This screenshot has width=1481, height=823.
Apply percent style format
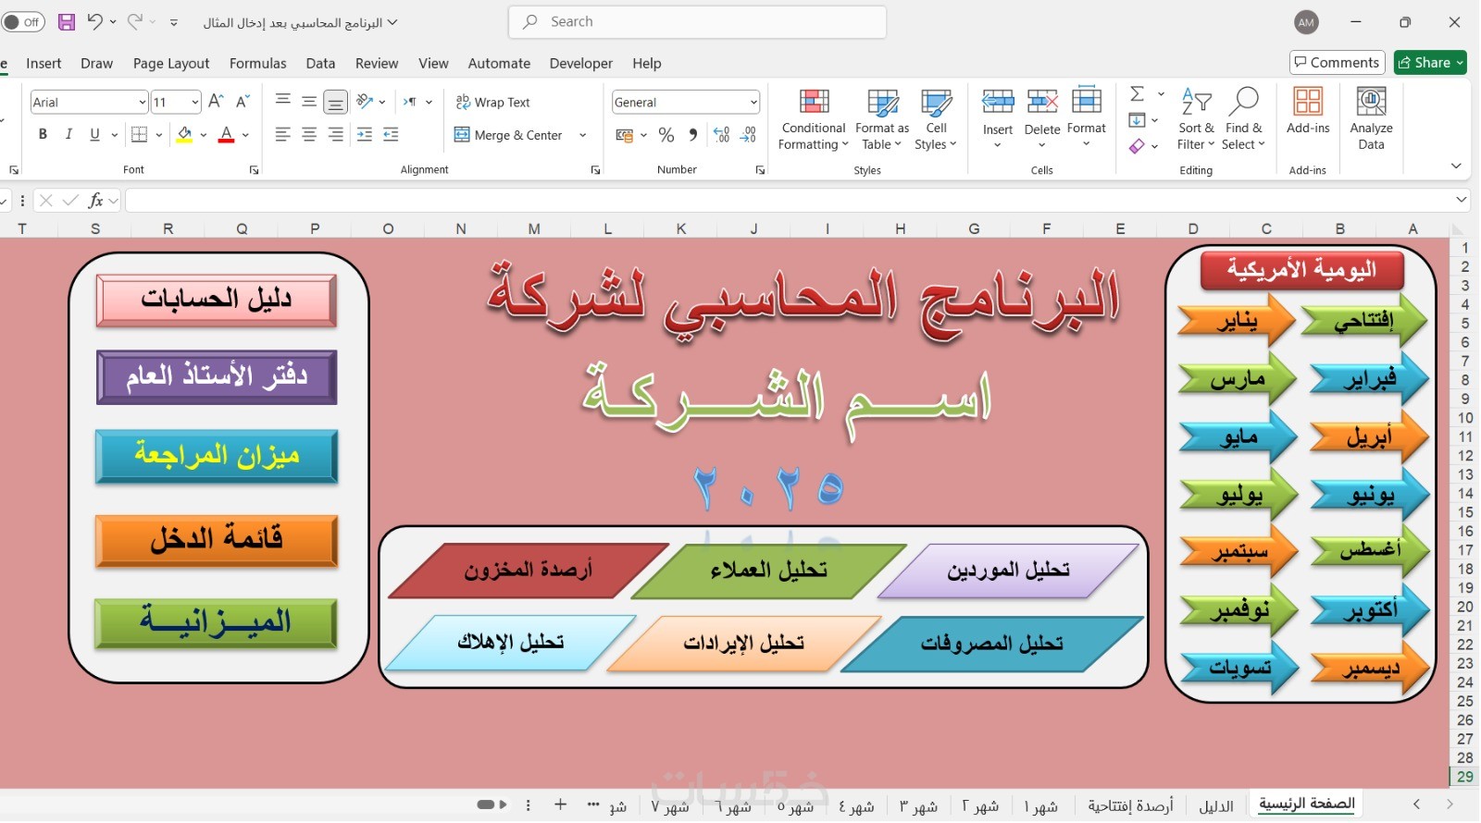click(x=666, y=135)
